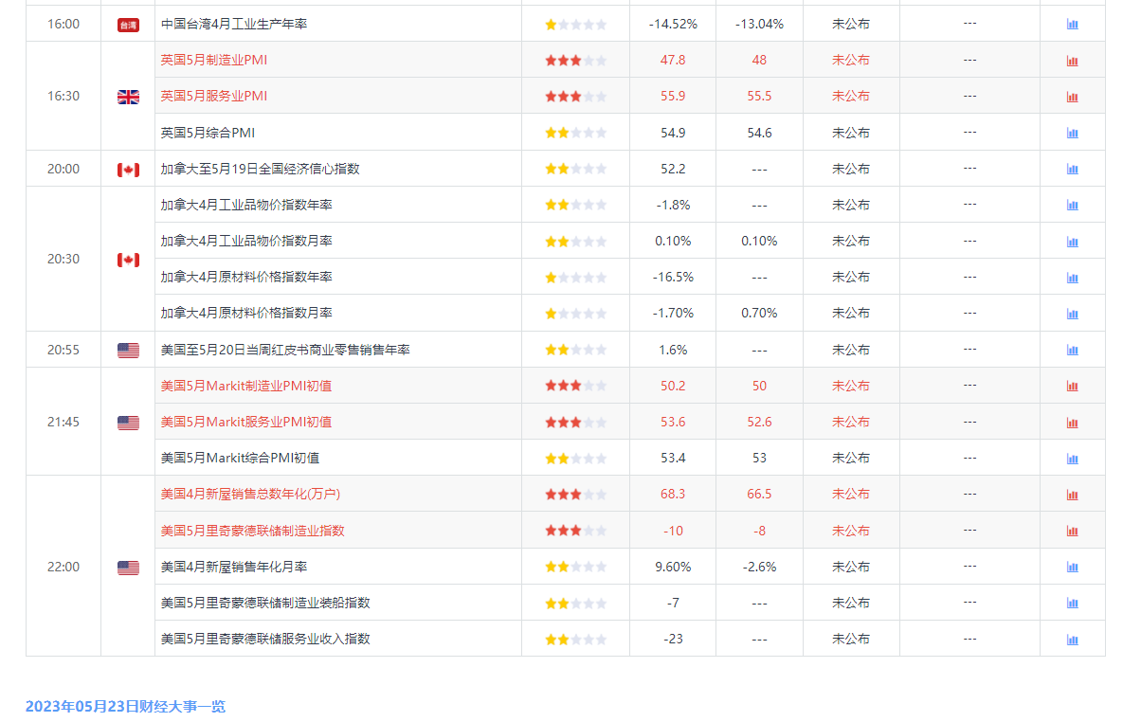Open 美国5月Markit服务业PMI初值 indicator
Screen dimensions: 1123x722
tap(246, 422)
